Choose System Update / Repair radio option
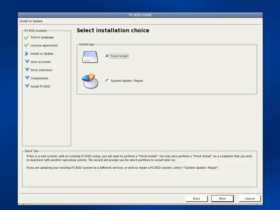 pos(107,81)
